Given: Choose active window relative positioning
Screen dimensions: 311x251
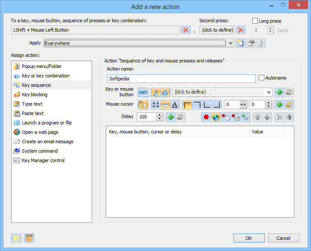Looking at the screenshot, I should pyautogui.click(x=165, y=105).
